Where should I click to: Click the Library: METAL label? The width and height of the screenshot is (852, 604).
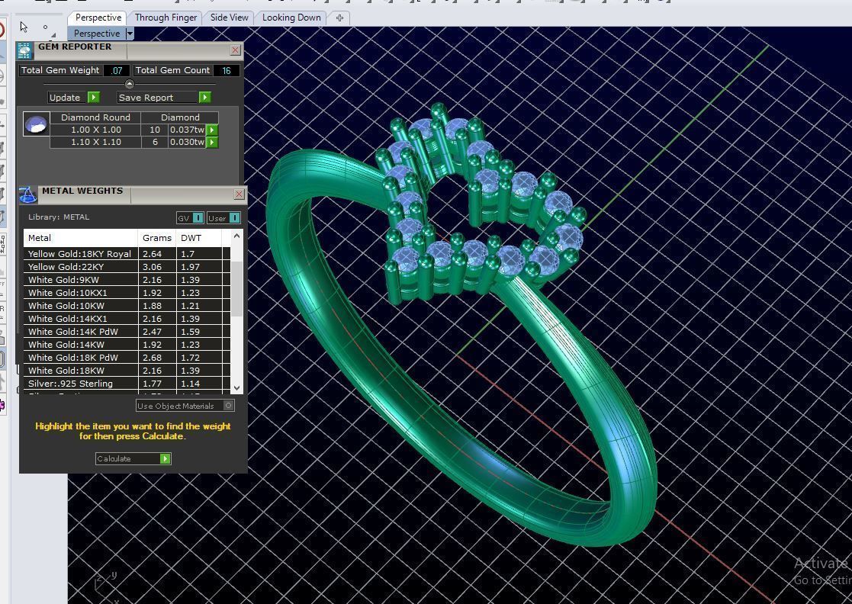(x=59, y=217)
